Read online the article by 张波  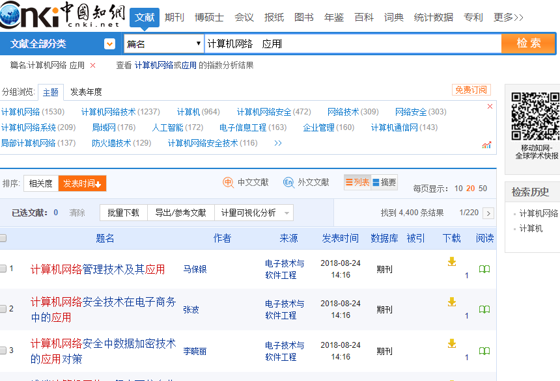click(484, 309)
